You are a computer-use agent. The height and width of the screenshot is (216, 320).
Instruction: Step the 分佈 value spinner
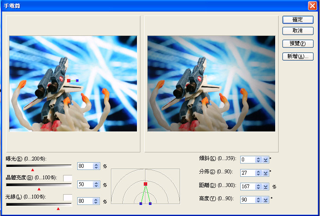(259, 173)
